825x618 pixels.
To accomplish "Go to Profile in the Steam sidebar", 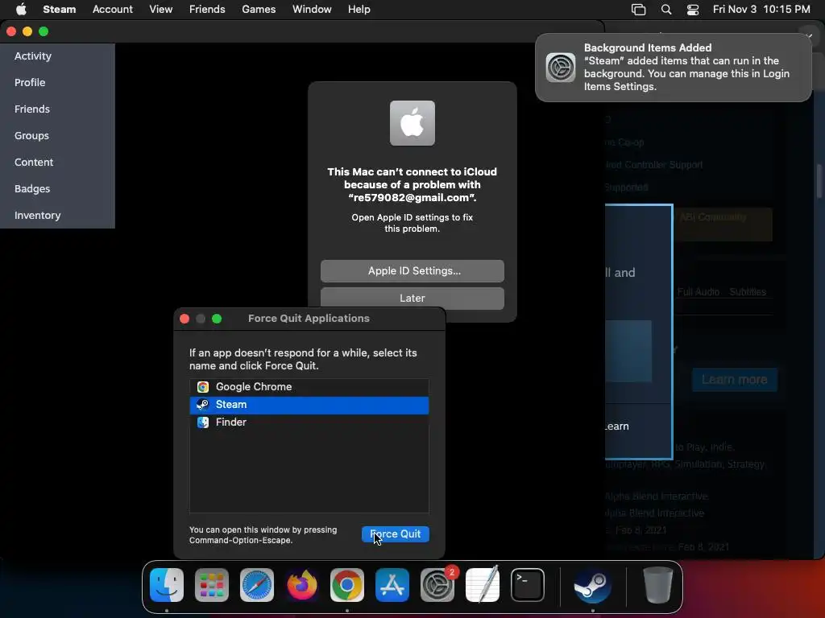I will pos(30,83).
